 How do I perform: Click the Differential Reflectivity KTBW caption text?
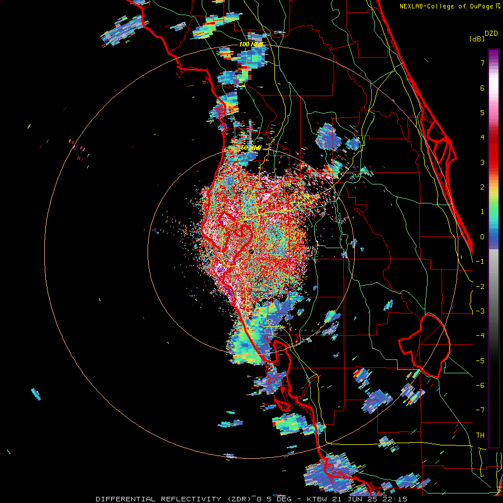pos(251,499)
